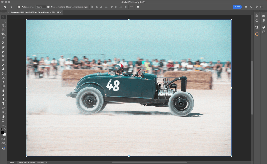Open the 'Ebene' auto-select dropdown
The width and height of the screenshot is (267, 164).
click(x=41, y=7)
